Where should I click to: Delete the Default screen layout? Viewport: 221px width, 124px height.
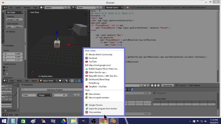click(x=69, y=8)
